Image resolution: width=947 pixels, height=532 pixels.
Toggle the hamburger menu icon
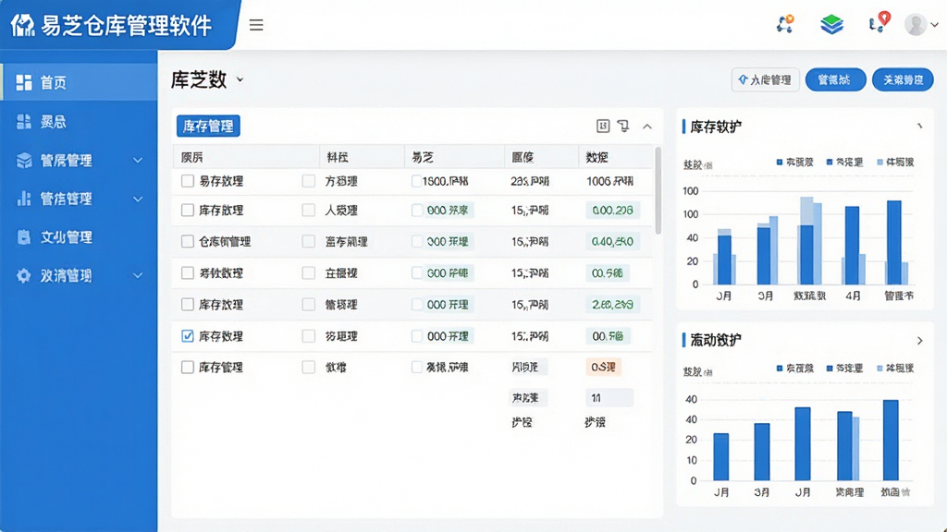(x=256, y=25)
